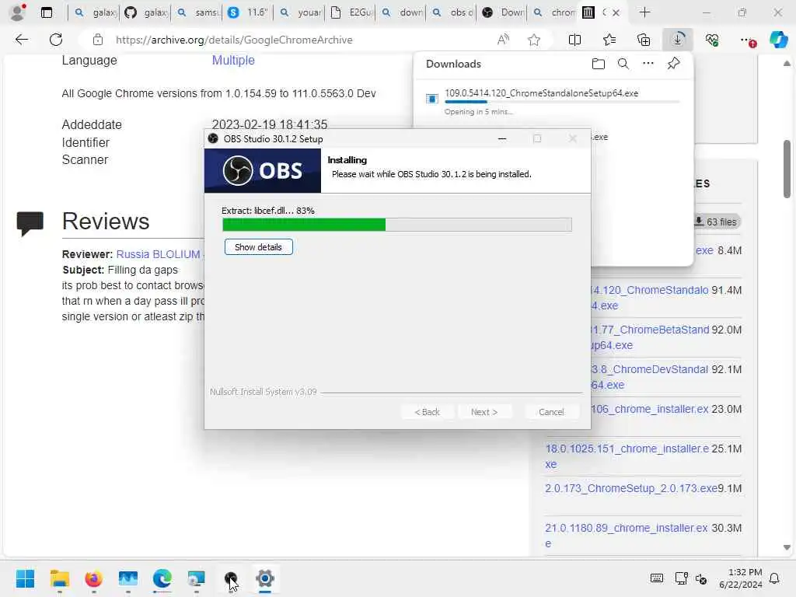This screenshot has height=597, width=796.
Task: Search downloads with magnifier icon
Action: (623, 64)
